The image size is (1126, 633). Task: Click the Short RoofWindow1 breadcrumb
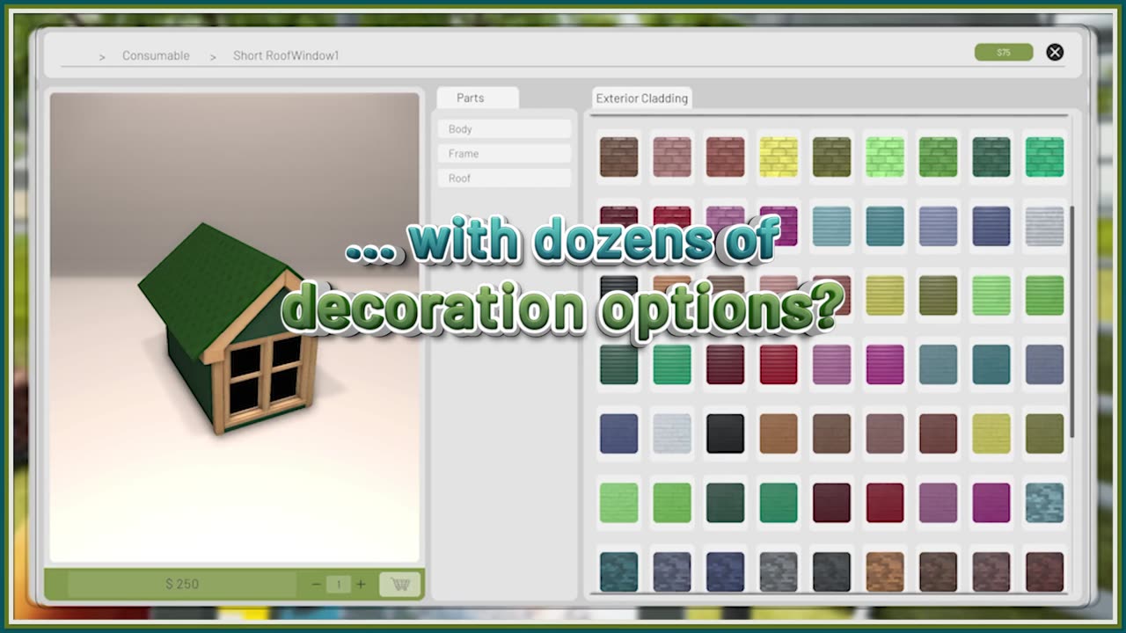[x=286, y=55]
